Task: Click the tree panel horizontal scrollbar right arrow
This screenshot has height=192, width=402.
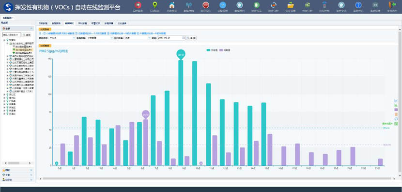Action: click(x=30, y=163)
